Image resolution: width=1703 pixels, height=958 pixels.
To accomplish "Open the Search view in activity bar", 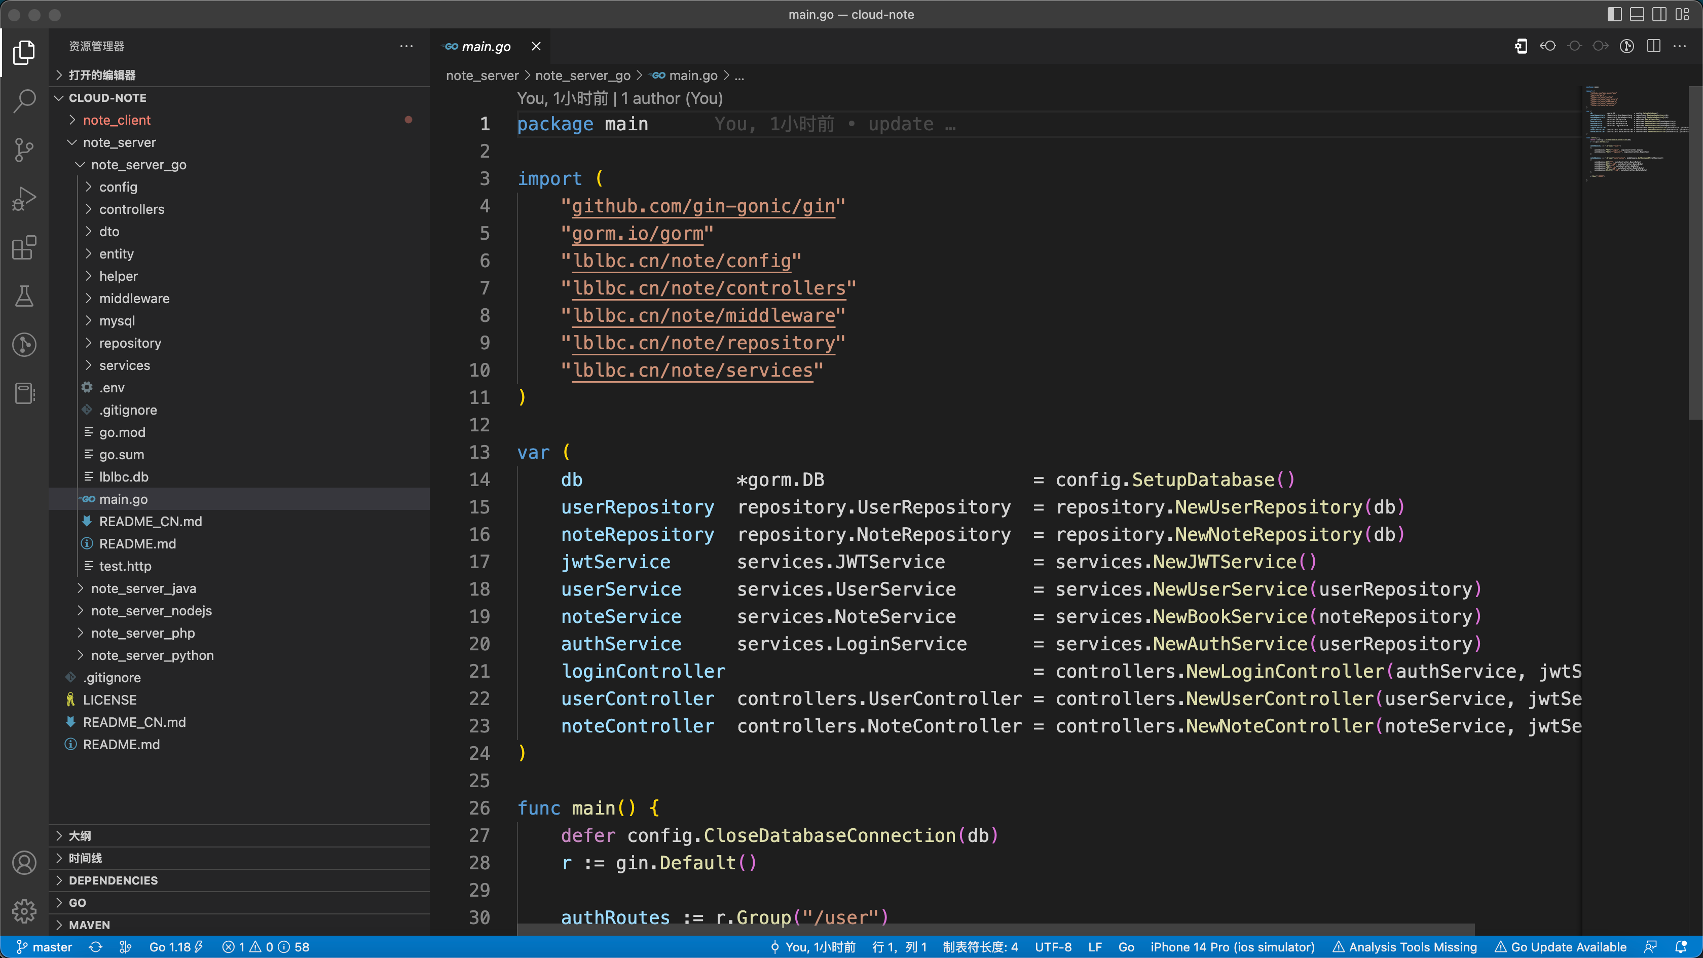I will [24, 100].
